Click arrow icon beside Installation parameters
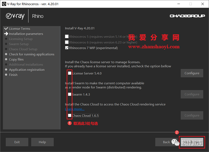The width and height of the screenshot is (209, 152). (6, 34)
